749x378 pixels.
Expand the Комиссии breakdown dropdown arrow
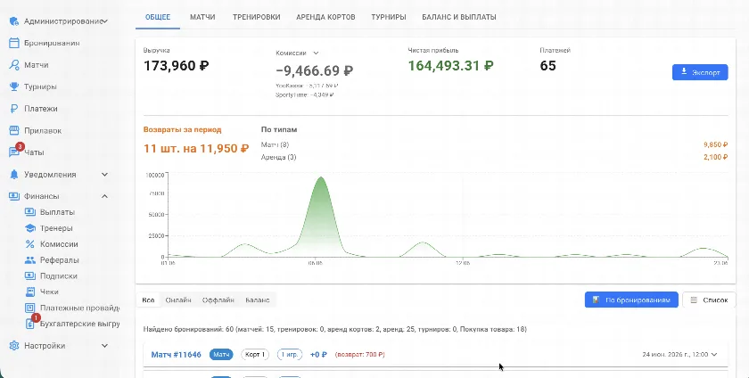pos(316,53)
